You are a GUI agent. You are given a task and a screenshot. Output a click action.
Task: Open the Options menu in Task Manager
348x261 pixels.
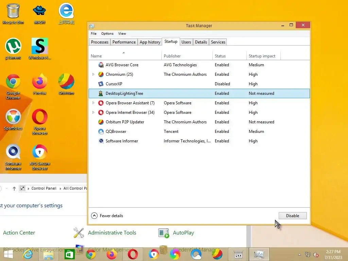(x=107, y=34)
